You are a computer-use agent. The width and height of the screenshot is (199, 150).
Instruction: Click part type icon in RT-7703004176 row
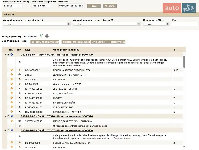(20, 107)
